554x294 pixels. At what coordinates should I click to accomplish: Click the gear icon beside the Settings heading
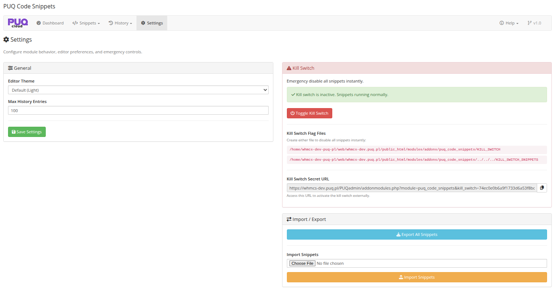5,39
